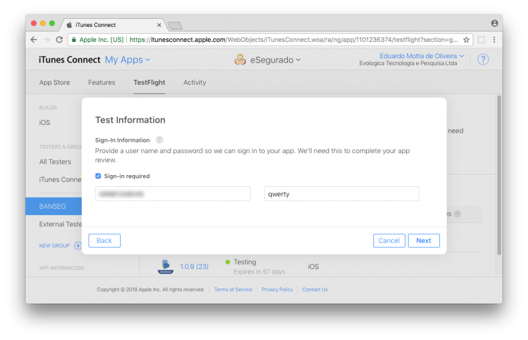
Task: Click the Chrome profile icon
Action: 494,23
